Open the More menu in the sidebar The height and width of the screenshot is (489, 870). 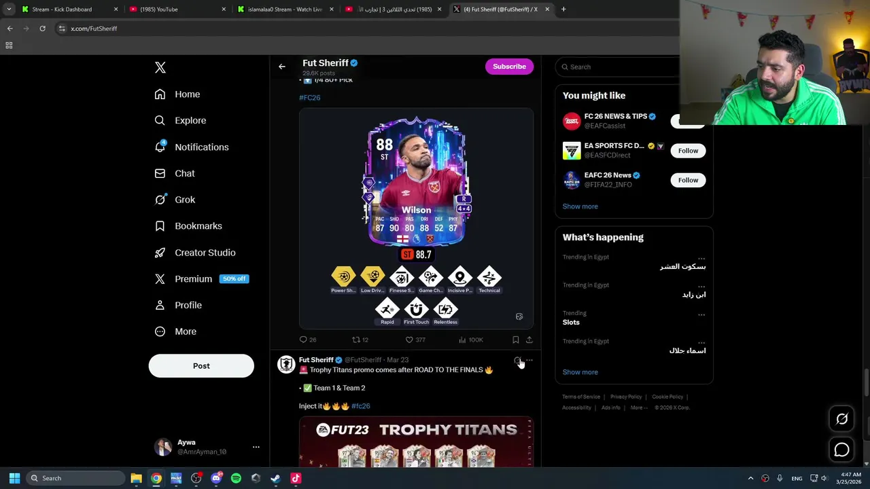175,331
